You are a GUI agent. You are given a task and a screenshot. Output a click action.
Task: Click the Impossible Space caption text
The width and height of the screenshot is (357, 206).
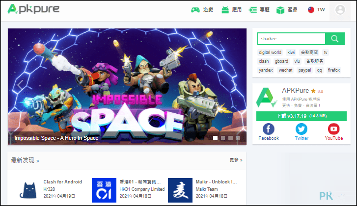56,138
